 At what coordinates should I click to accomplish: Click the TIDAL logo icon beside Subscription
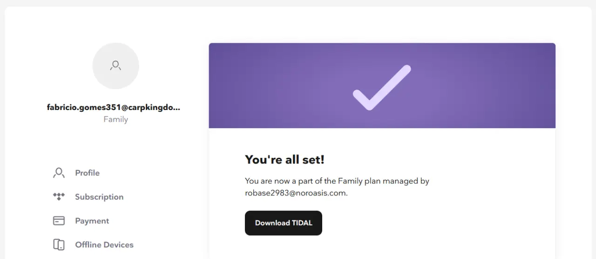tap(59, 197)
